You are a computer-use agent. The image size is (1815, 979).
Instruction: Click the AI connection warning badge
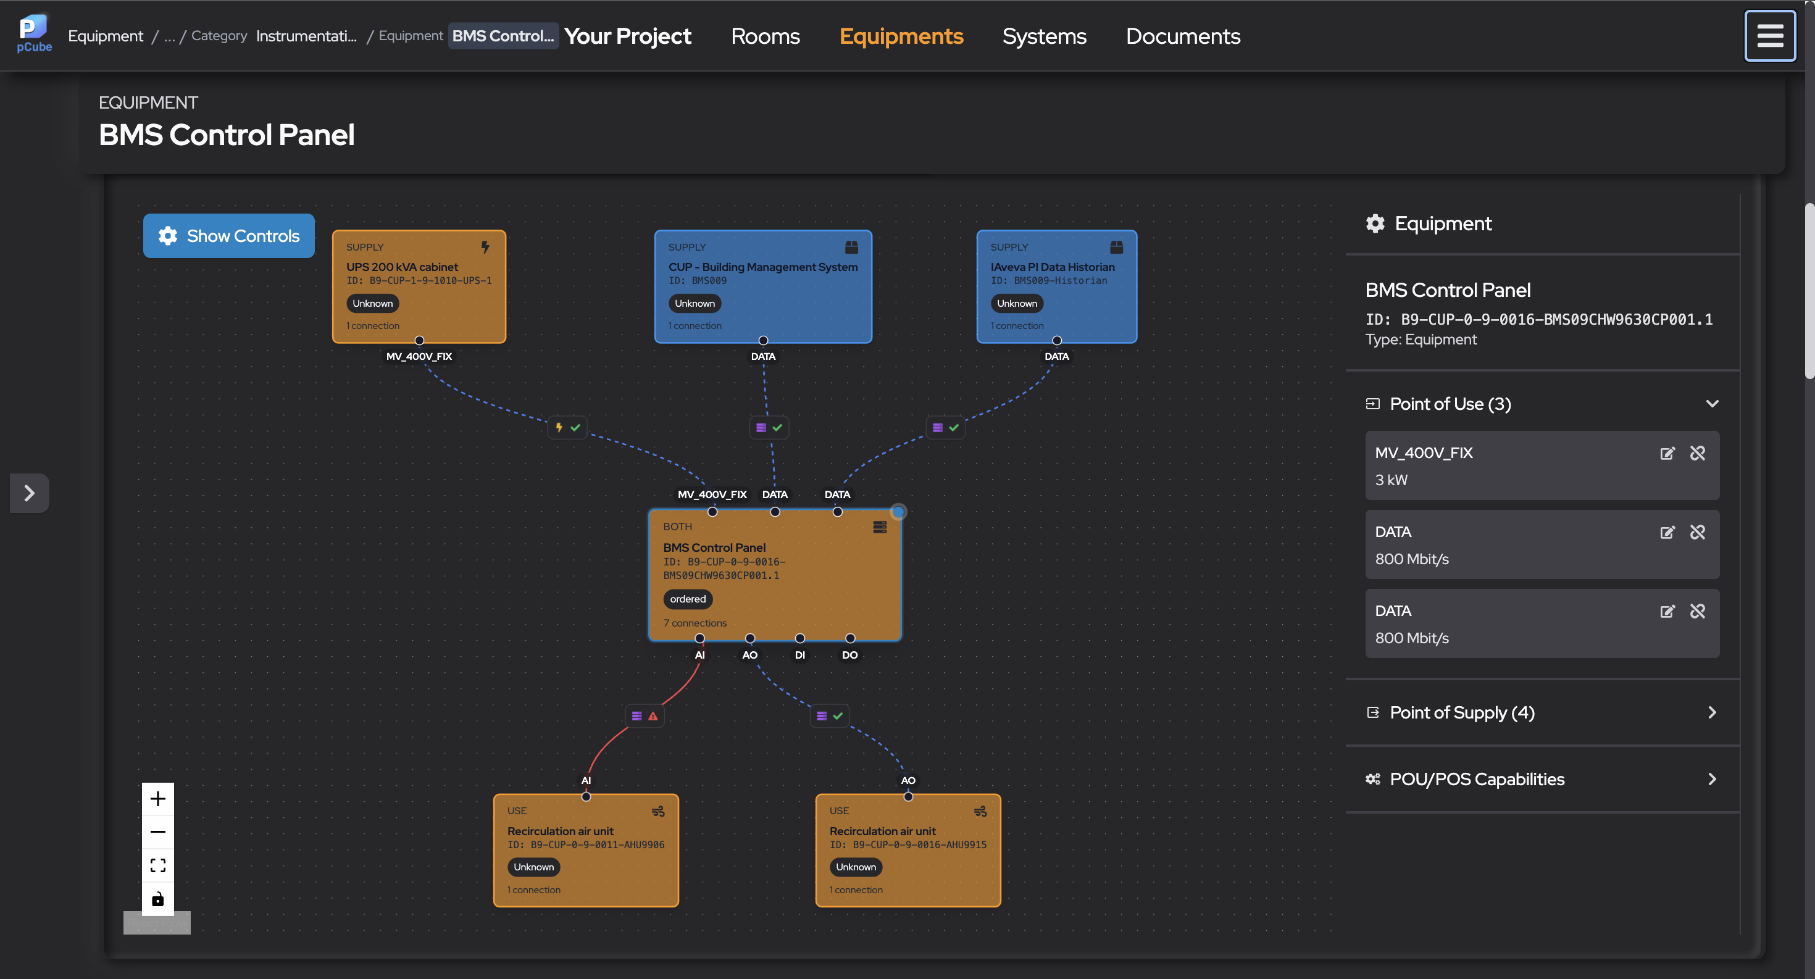[x=645, y=715]
